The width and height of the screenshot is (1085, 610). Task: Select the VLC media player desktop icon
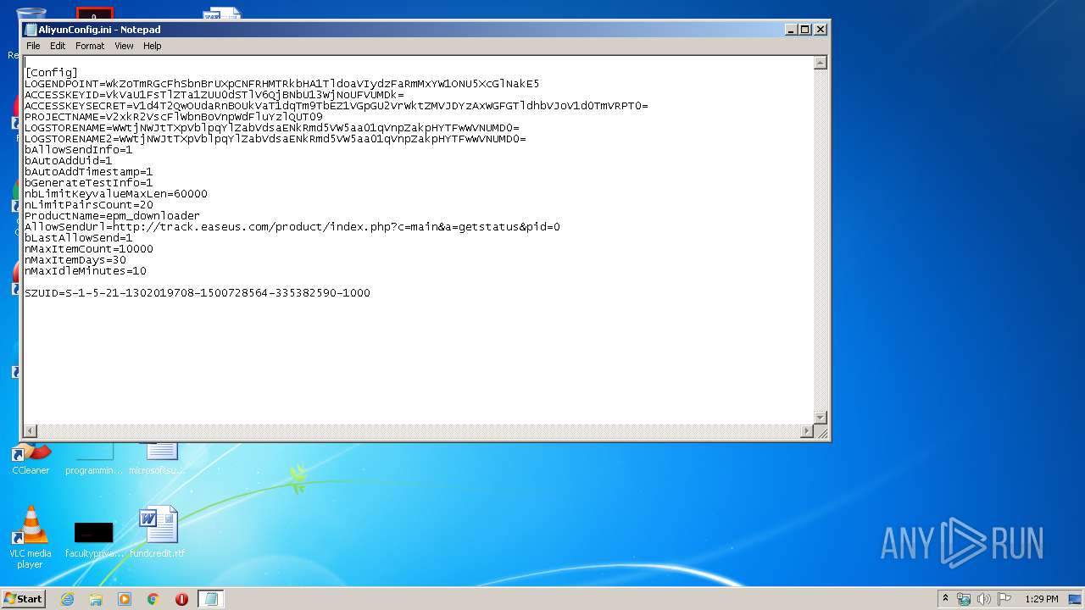(x=31, y=537)
